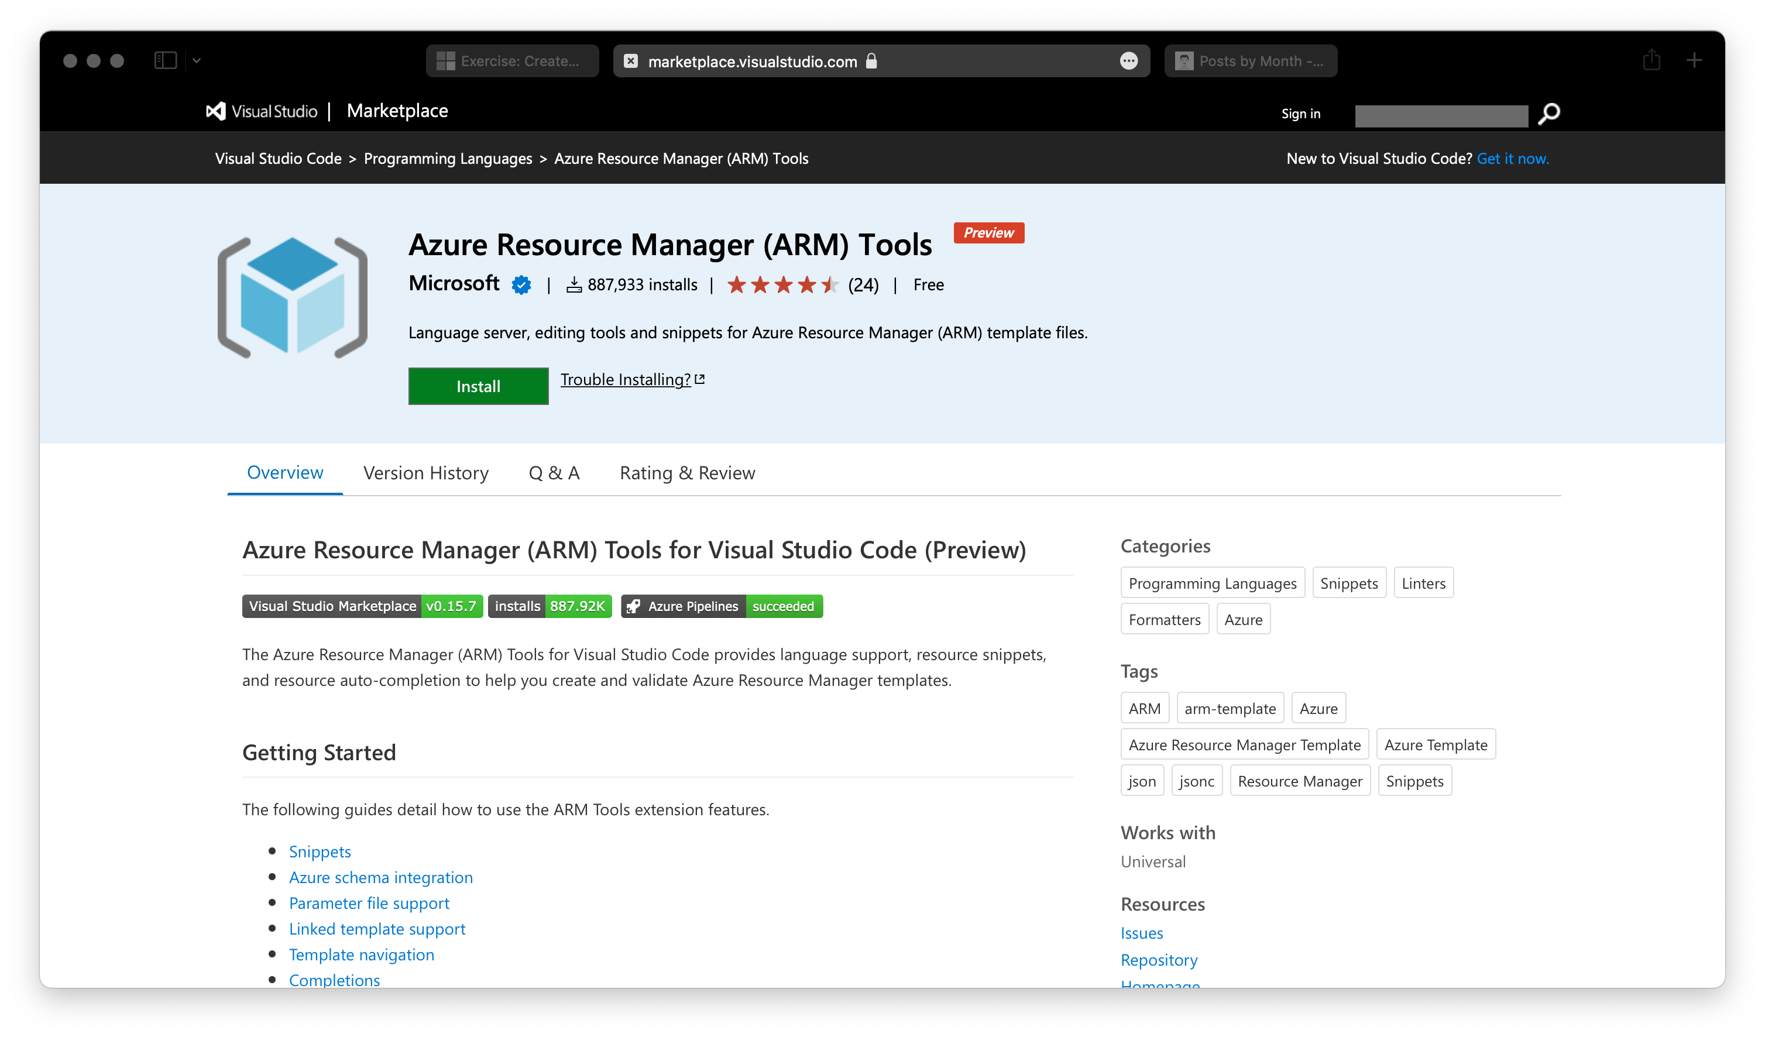Open the Version History tab

click(426, 473)
